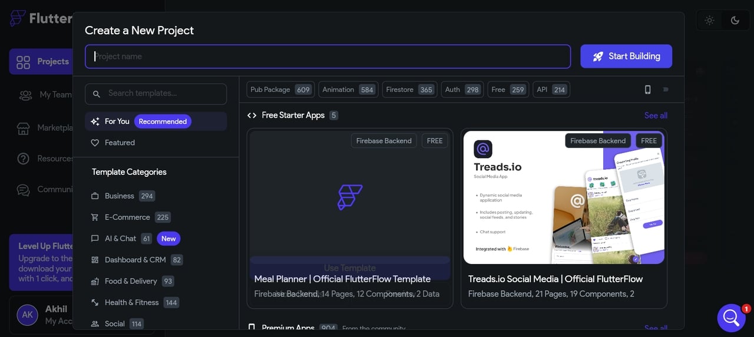The height and width of the screenshot is (337, 754).
Task: Click the Search templates field
Action: (x=156, y=94)
